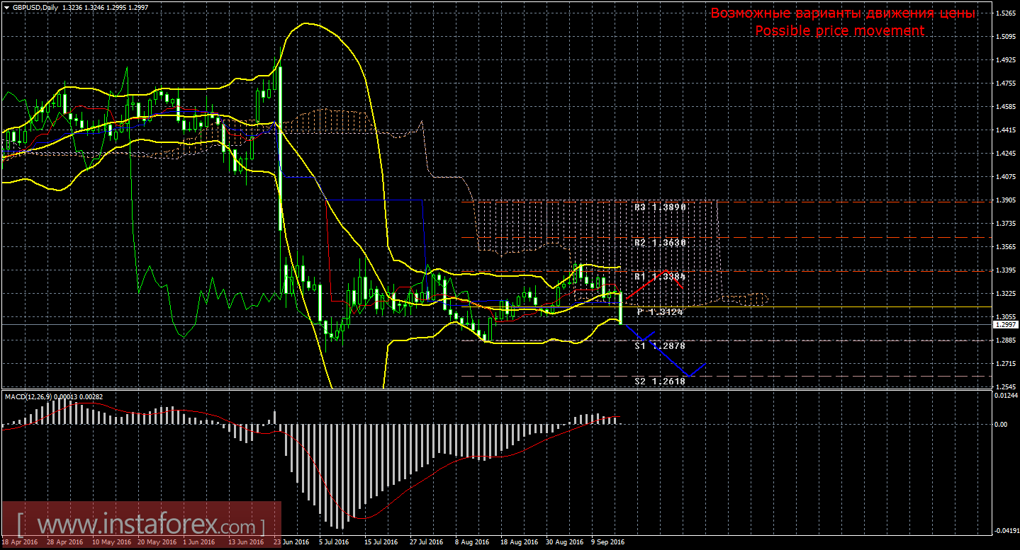1020x550 pixels.
Task: Click 1.4755 on the price scale
Action: (x=1005, y=84)
